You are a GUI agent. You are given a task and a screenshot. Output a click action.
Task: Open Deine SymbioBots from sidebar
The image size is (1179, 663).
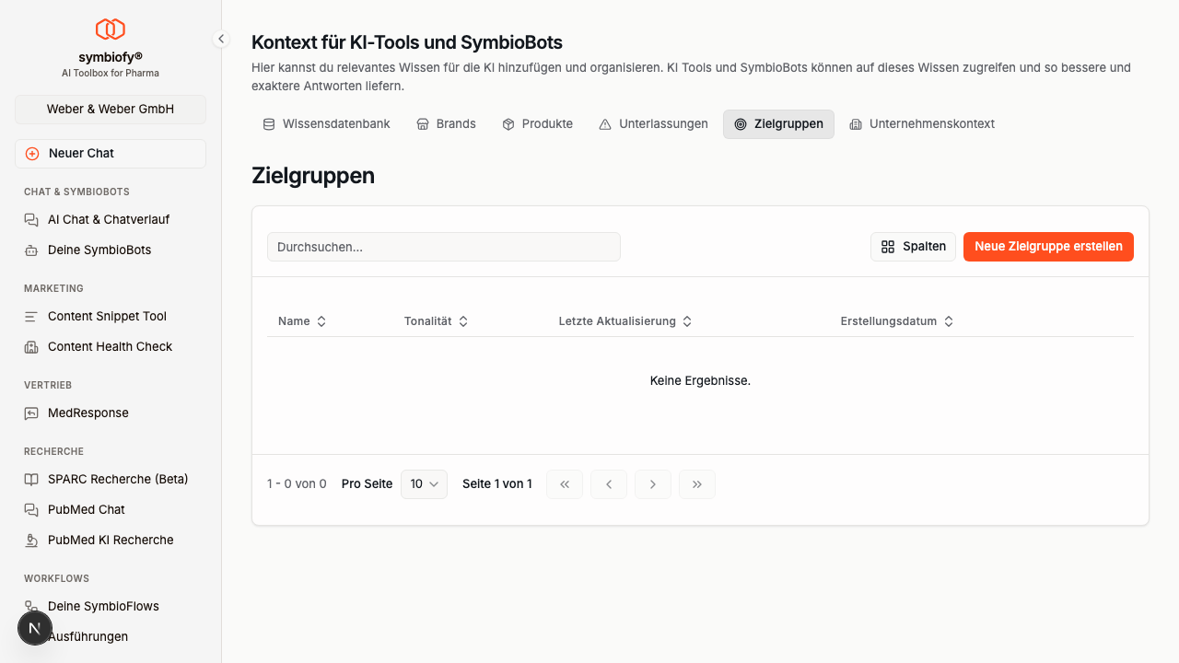99,250
